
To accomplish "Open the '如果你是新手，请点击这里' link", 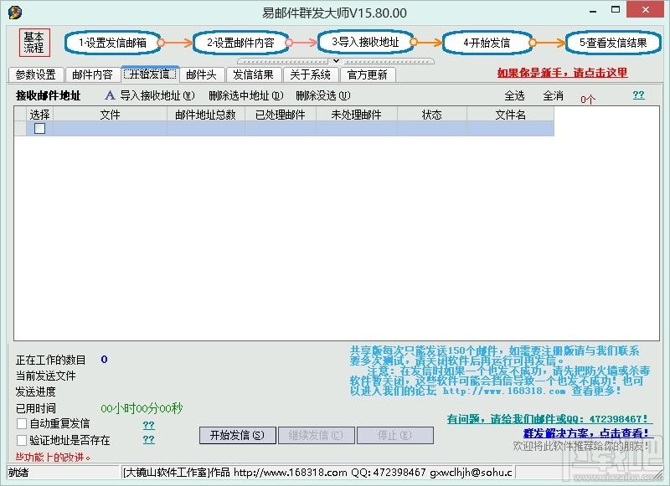I will click(x=561, y=73).
